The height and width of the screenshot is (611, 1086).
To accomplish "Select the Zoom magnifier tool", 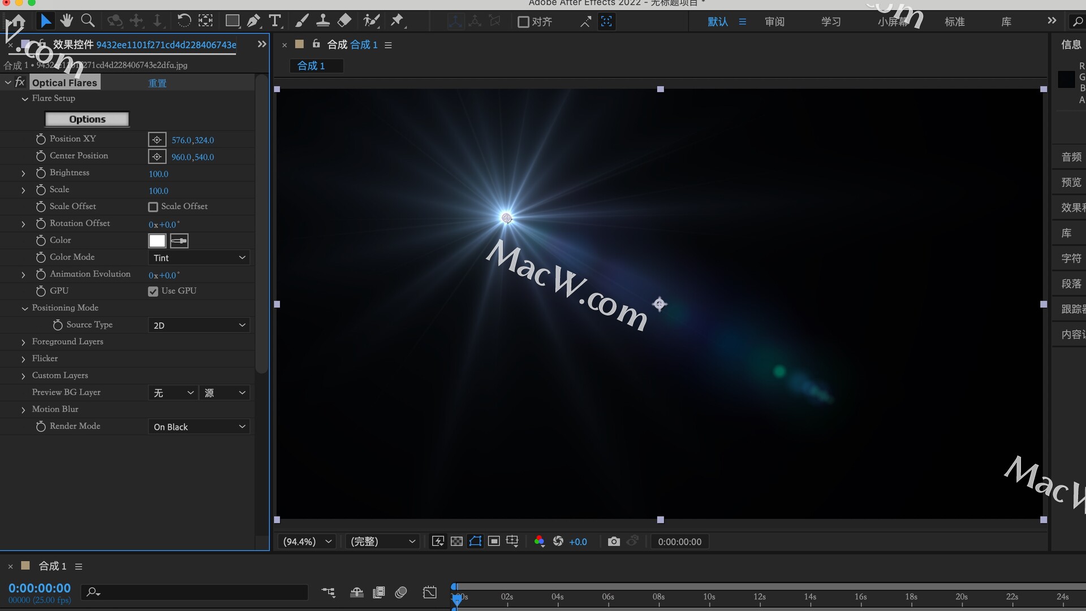I will (x=88, y=21).
